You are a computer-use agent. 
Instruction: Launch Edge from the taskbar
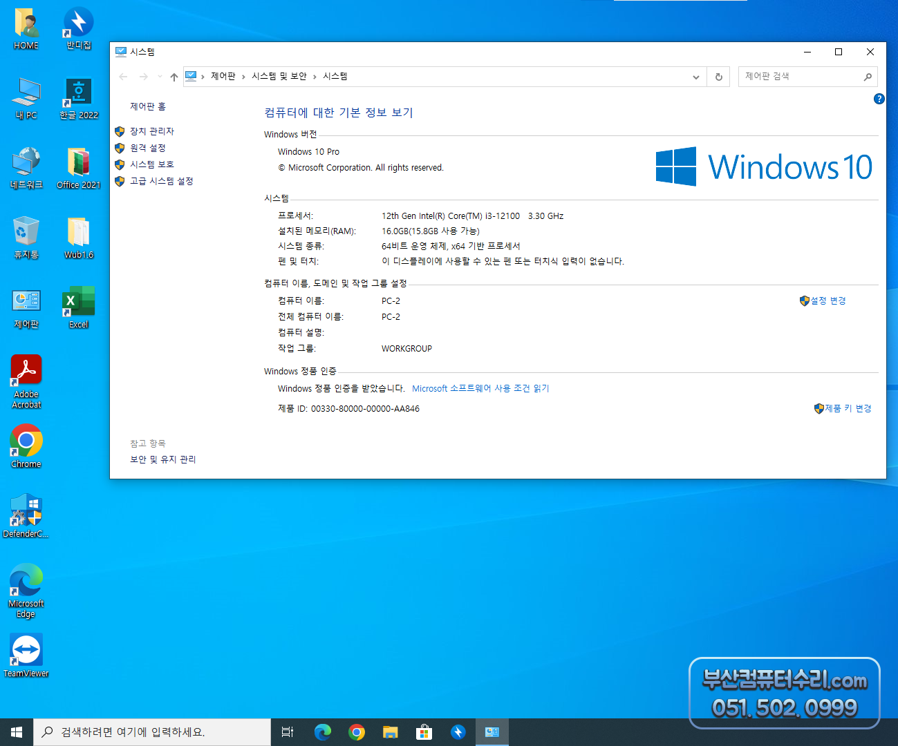[323, 732]
